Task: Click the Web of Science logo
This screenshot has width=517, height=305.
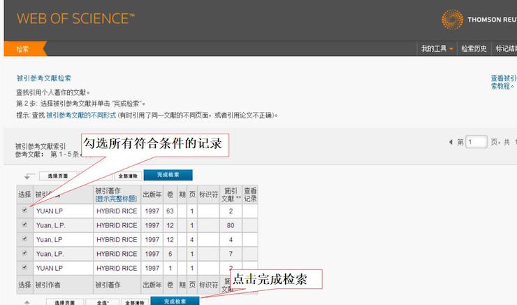Action: pos(76,19)
